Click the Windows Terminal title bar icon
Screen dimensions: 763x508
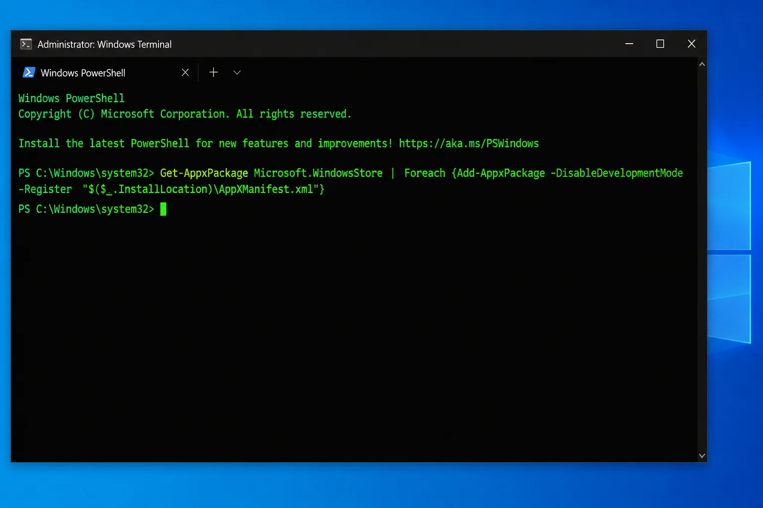[26, 44]
